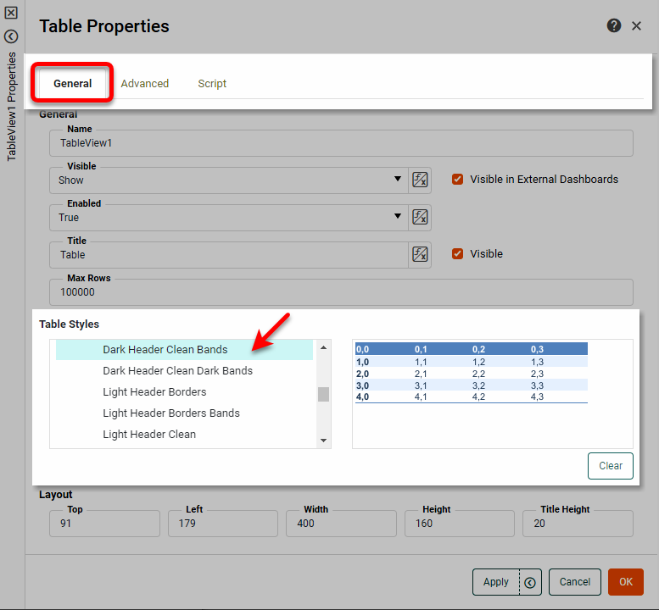
Task: Click the OK button
Action: click(x=625, y=582)
